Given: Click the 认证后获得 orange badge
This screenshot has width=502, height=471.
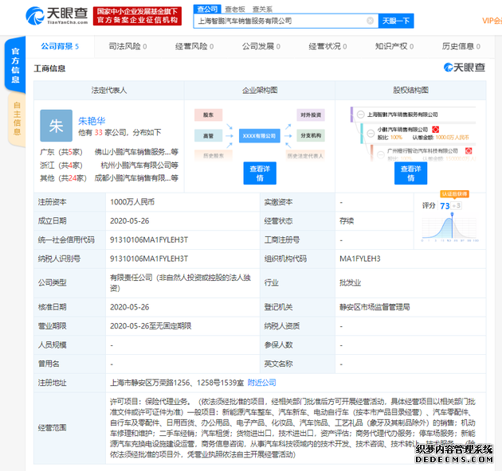Looking at the screenshot, I should [455, 194].
